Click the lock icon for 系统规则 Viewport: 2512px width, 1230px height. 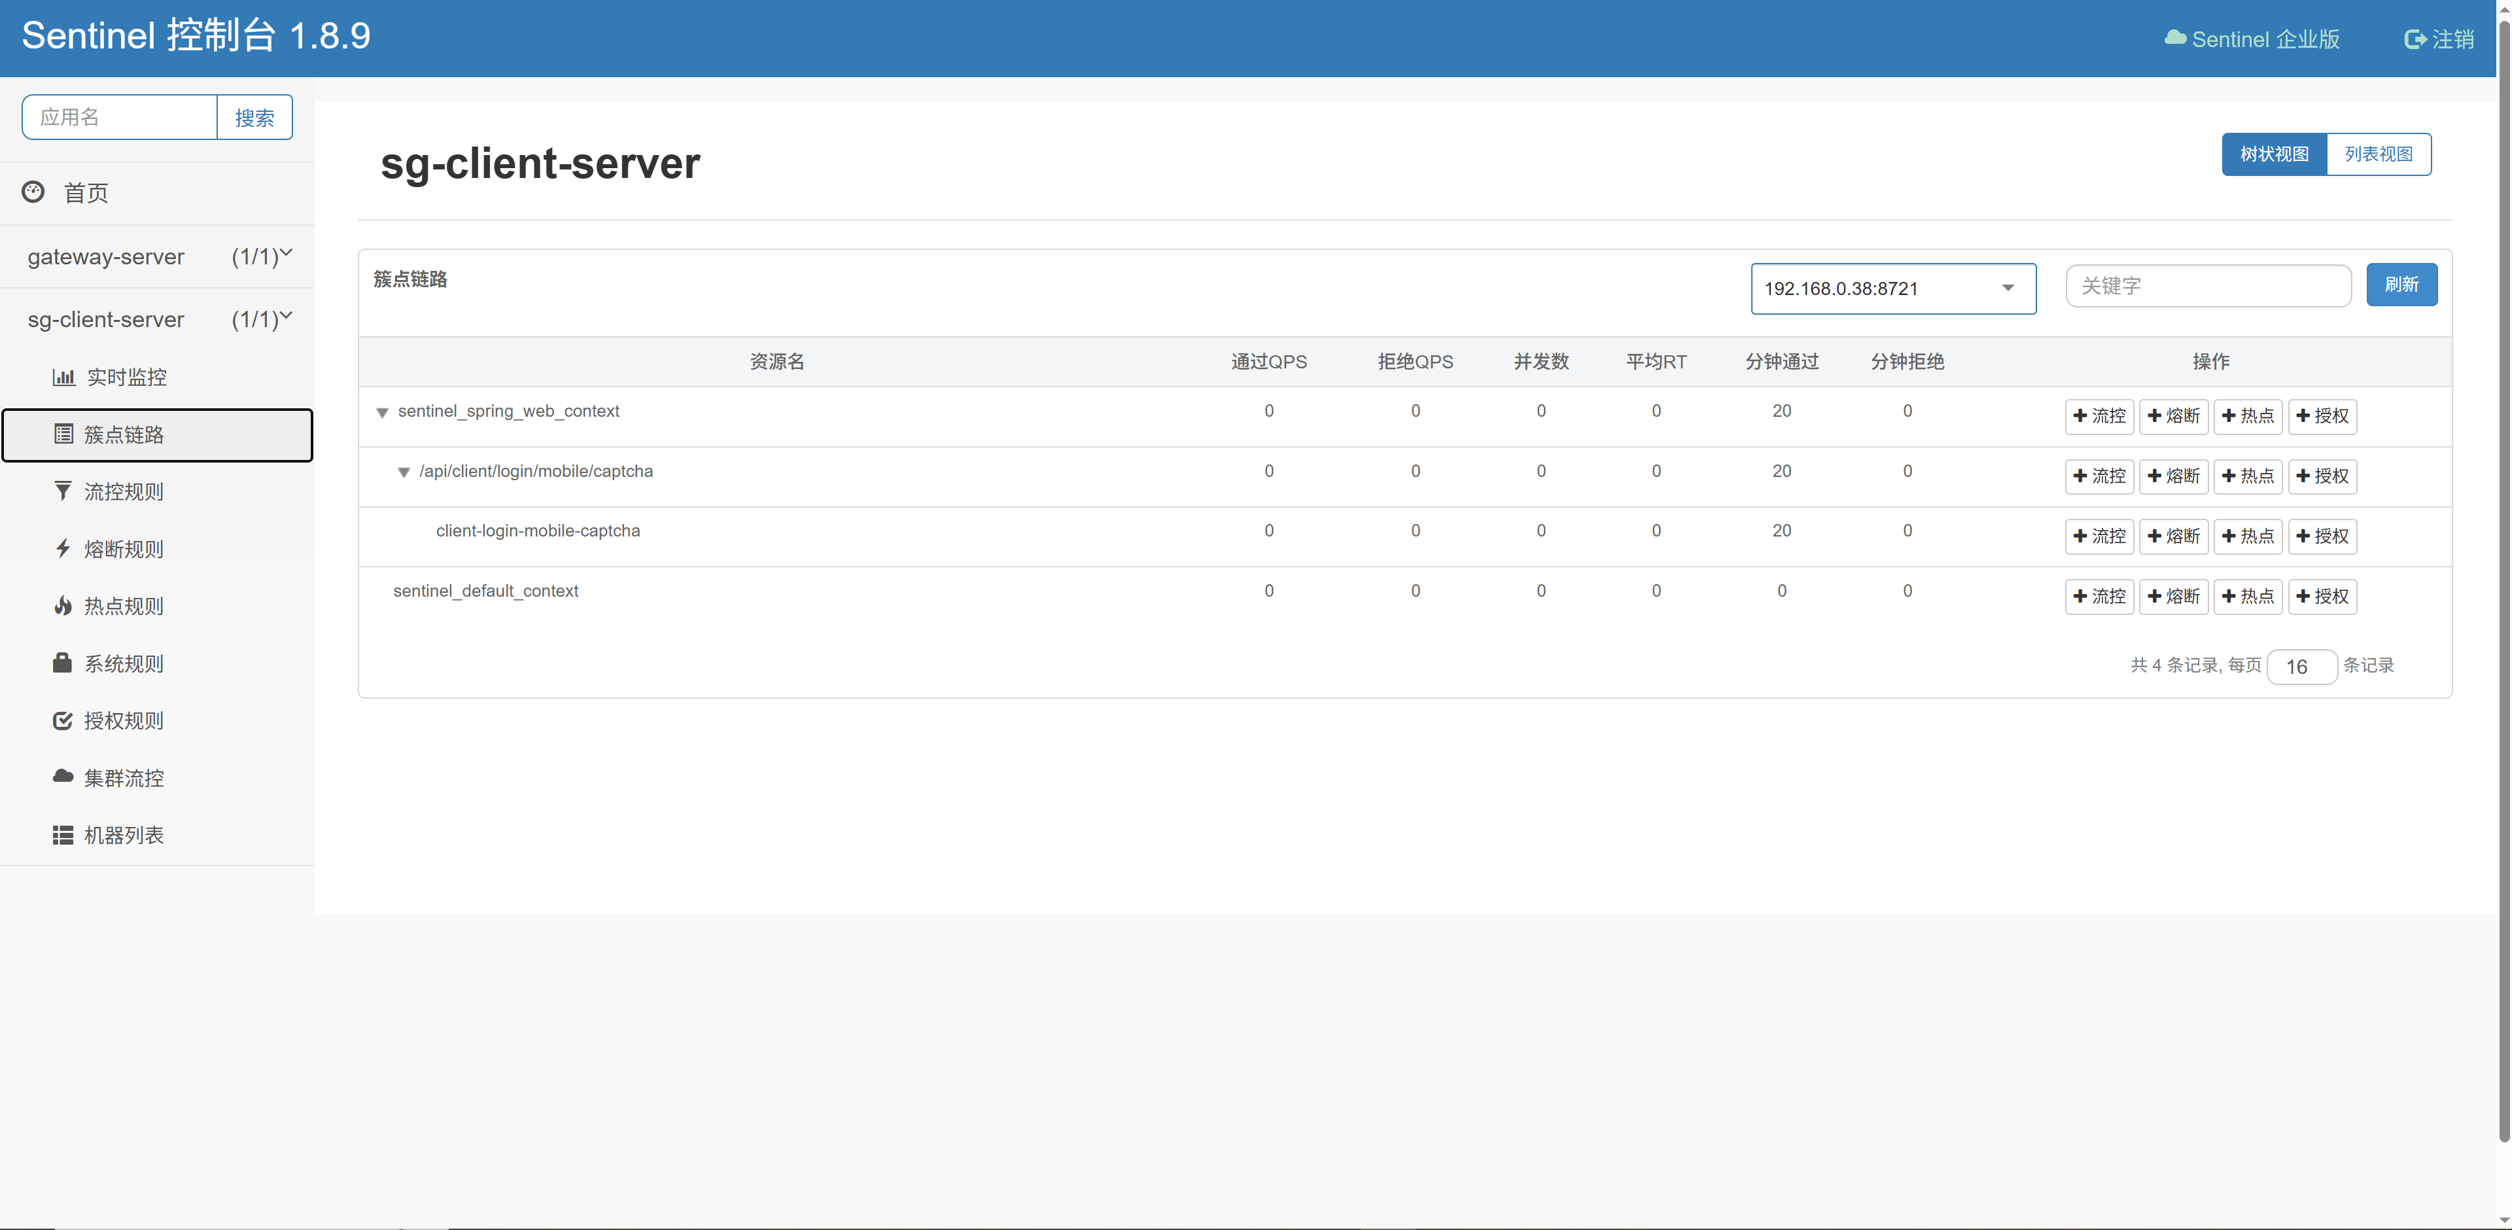pos(62,663)
